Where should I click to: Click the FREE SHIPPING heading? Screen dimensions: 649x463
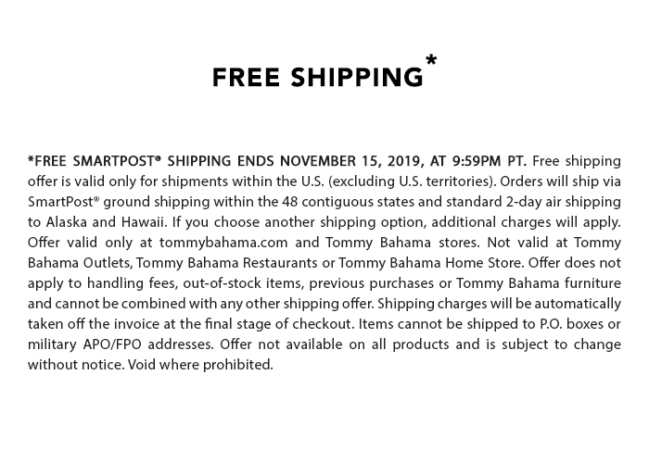point(318,77)
